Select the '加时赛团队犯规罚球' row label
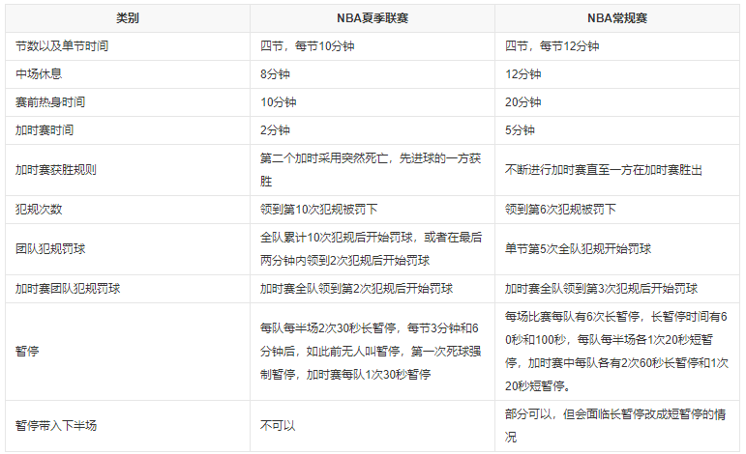This screenshot has width=746, height=454. click(x=68, y=289)
